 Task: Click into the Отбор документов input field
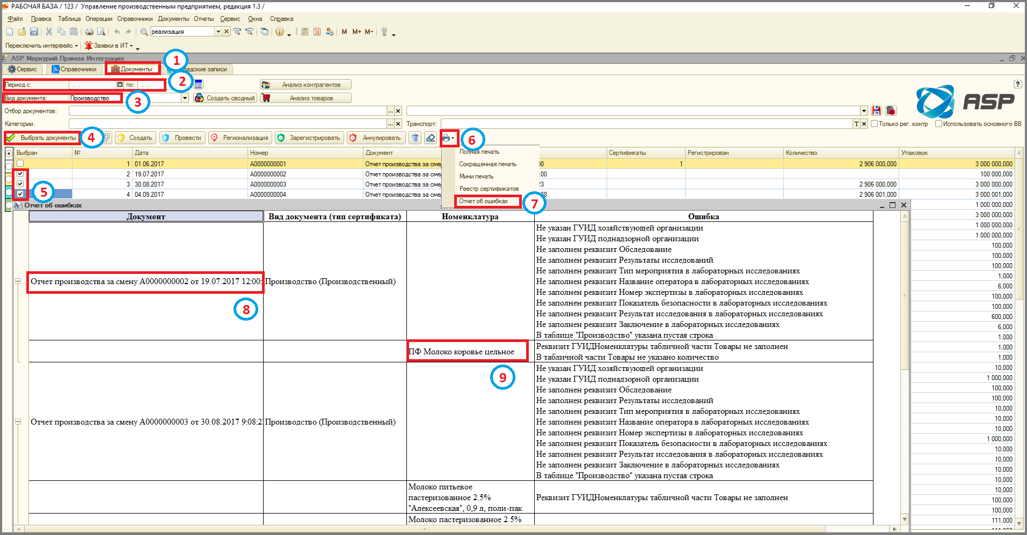click(228, 111)
